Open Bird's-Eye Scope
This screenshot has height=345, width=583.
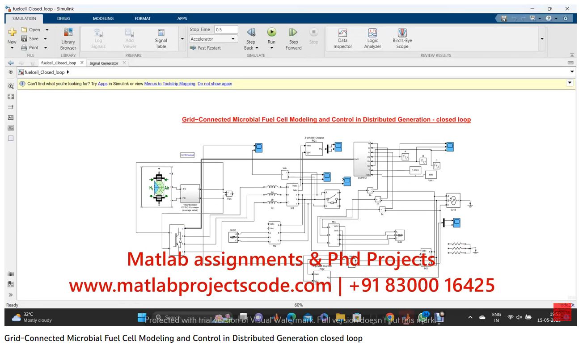402,38
